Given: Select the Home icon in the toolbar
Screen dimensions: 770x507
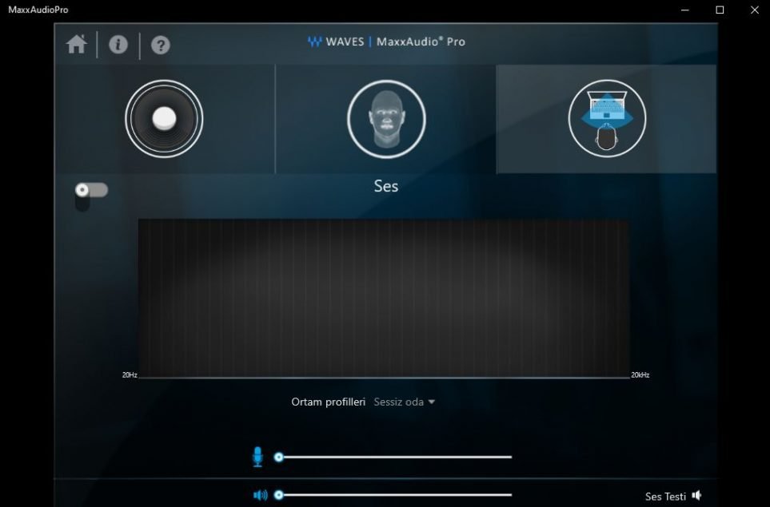Looking at the screenshot, I should 76,45.
